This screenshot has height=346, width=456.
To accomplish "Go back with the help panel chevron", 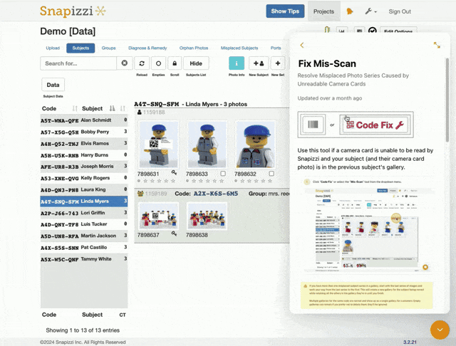I will point(302,45).
